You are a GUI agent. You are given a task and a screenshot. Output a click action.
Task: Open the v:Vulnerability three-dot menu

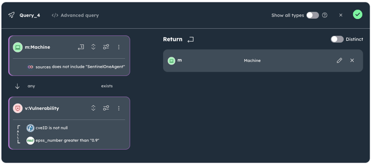[119, 108]
